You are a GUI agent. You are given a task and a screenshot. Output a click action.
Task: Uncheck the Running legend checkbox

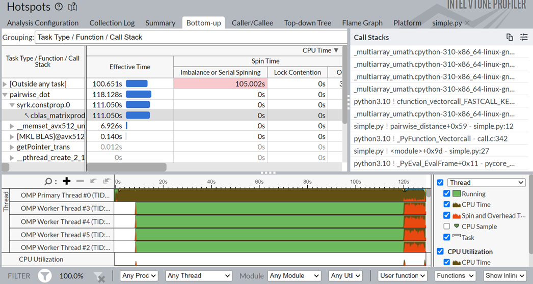(x=447, y=194)
